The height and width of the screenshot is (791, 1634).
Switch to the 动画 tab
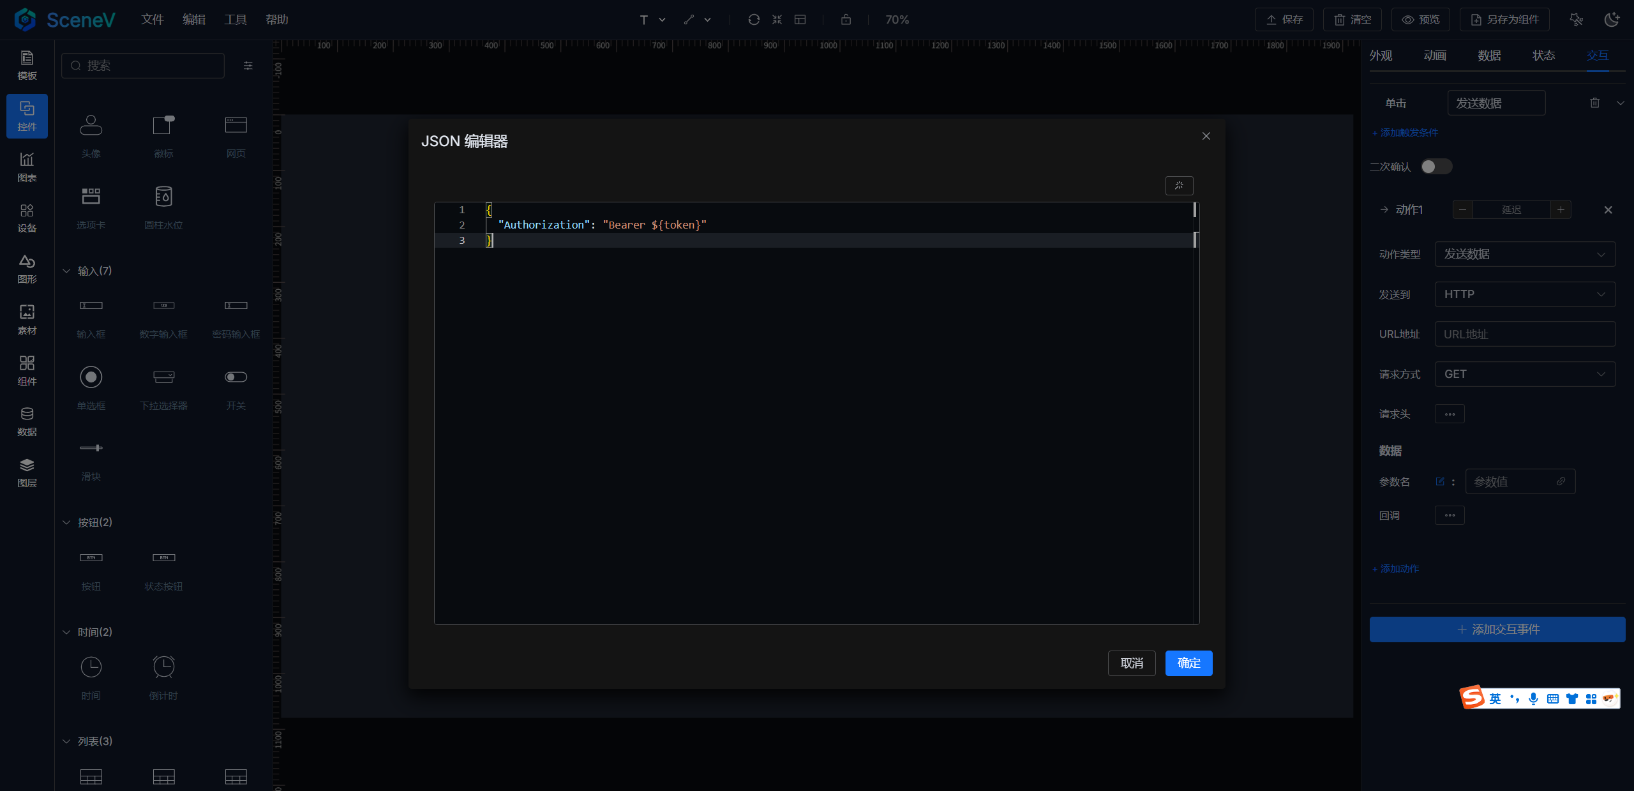(x=1435, y=56)
